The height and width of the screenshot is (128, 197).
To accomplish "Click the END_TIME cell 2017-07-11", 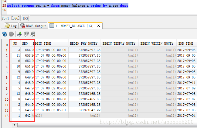I will pos(187,83).
